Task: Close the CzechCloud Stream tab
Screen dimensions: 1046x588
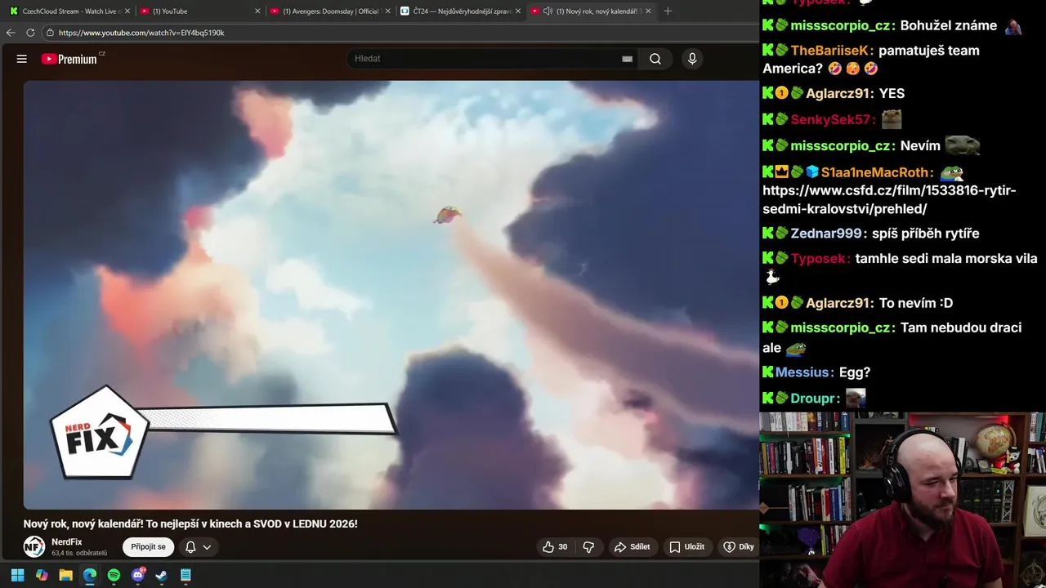Action: tap(127, 11)
